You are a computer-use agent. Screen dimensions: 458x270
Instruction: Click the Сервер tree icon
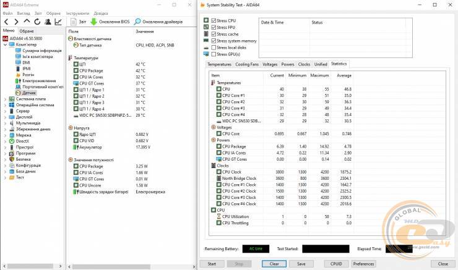pyautogui.click(x=12, y=111)
